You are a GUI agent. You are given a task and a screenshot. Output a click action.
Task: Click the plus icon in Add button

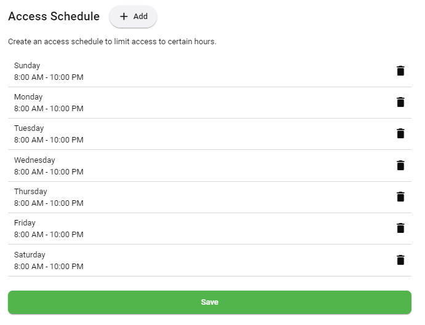point(124,17)
